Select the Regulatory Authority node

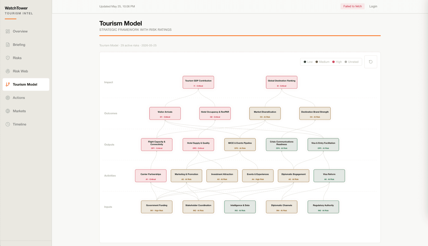(323, 207)
